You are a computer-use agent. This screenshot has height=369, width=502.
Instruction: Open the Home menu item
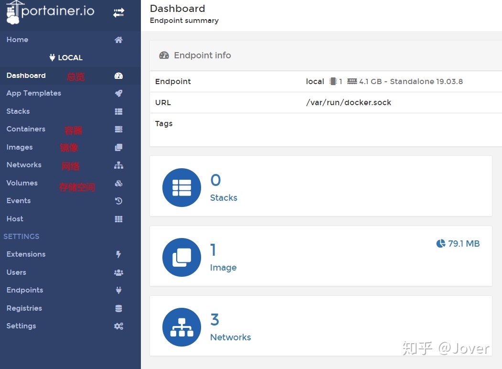(x=70, y=40)
